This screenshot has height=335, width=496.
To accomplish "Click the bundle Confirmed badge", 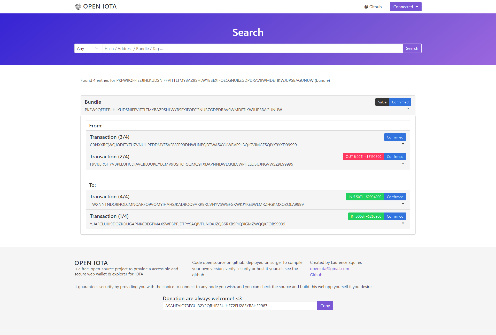I will click(400, 102).
